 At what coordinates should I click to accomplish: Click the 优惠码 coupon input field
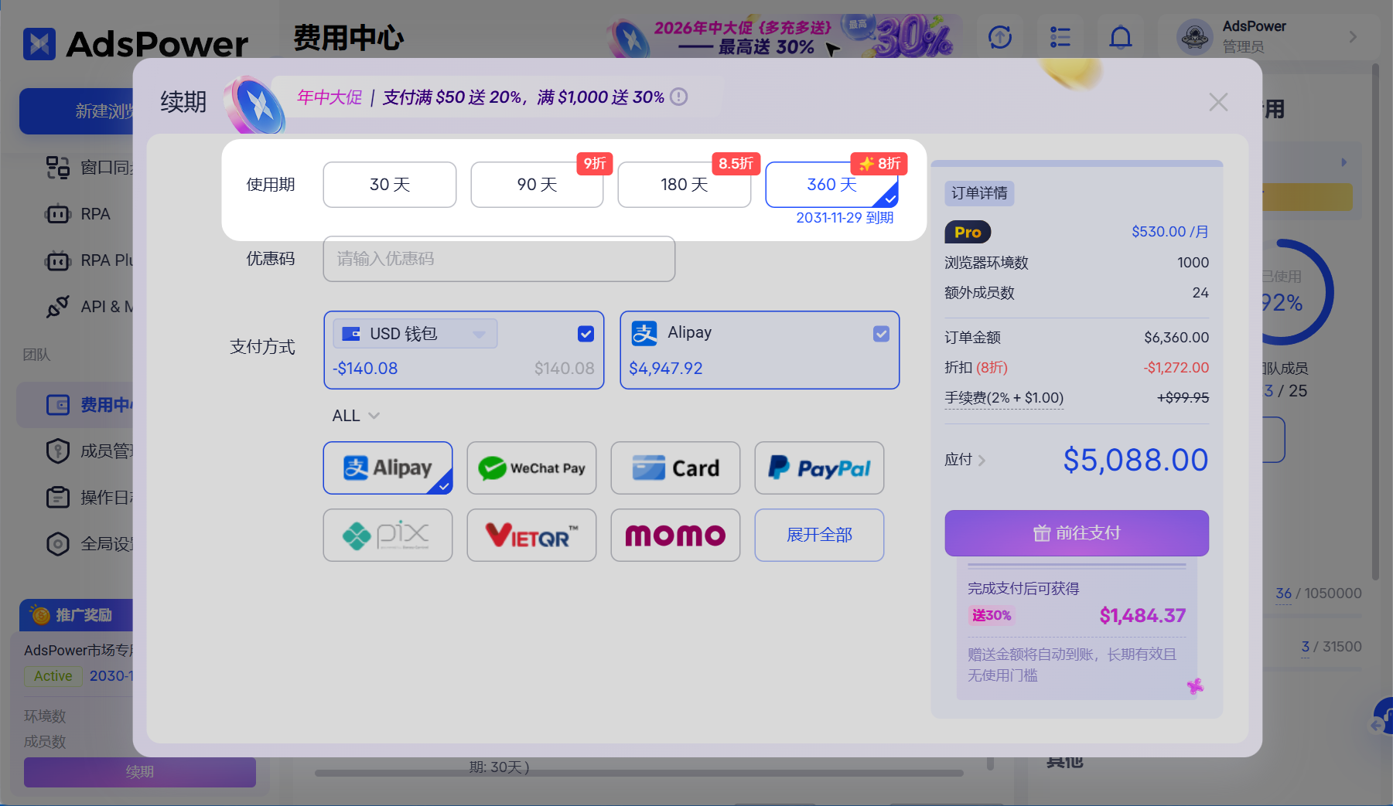[x=499, y=259]
